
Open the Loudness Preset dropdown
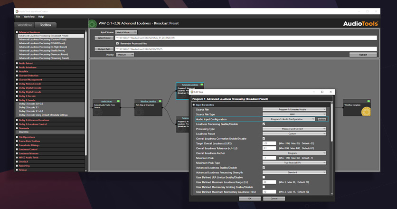click(294, 133)
